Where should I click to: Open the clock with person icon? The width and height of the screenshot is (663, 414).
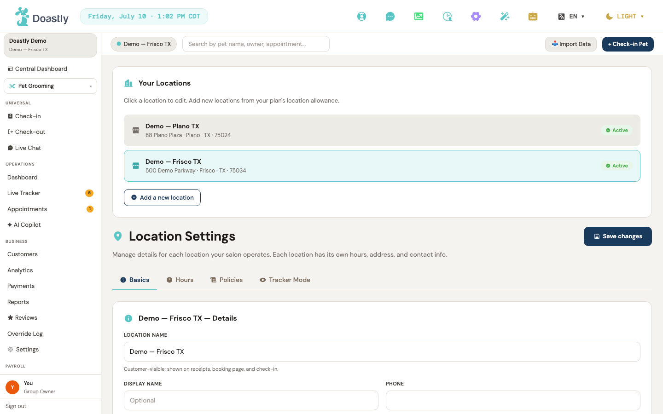[447, 17]
